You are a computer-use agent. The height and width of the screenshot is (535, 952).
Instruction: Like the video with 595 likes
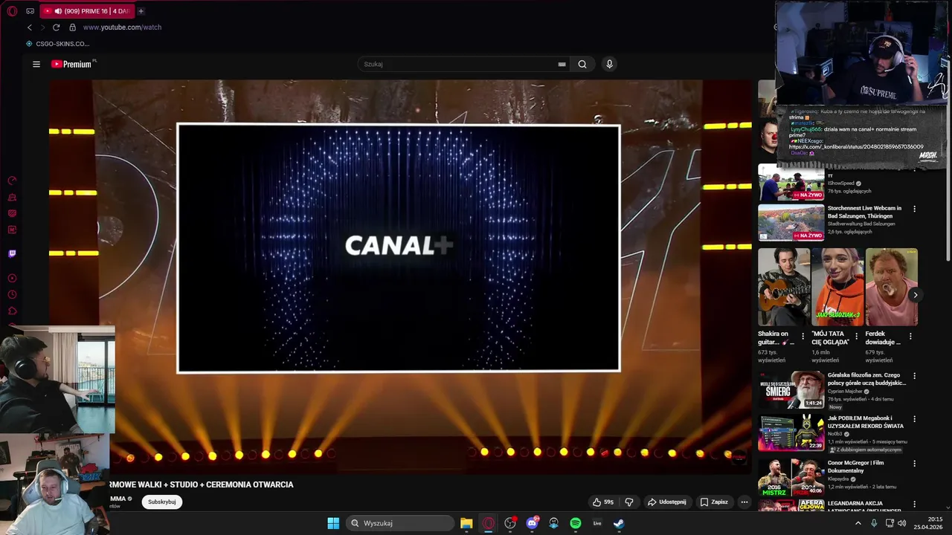(x=603, y=502)
